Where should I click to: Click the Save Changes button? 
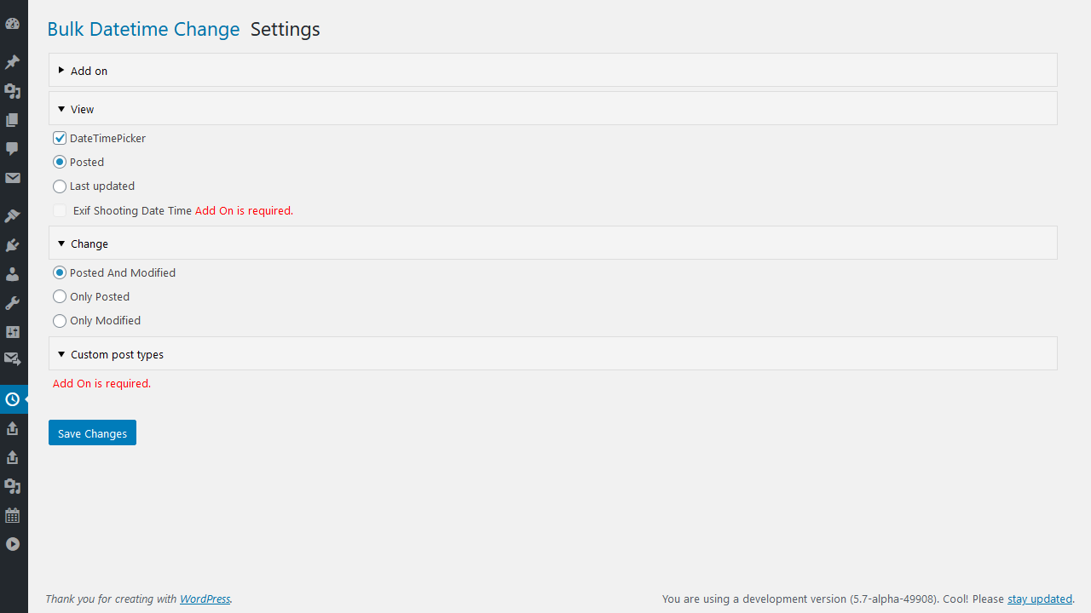(92, 433)
